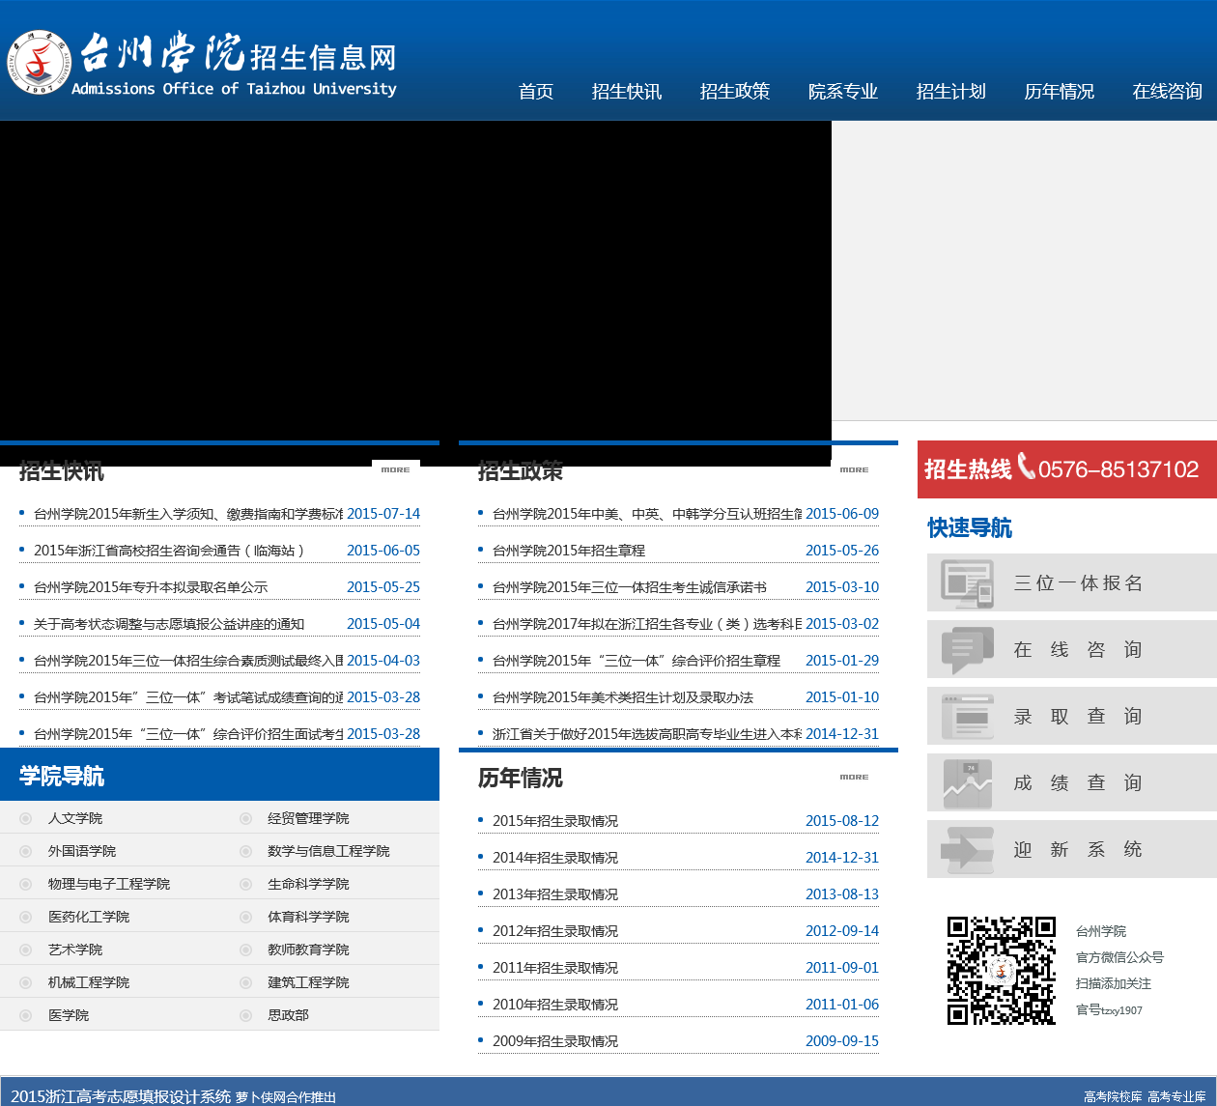Select 经贸管理学院 in 学院导航
The height and width of the screenshot is (1106, 1217).
point(308,818)
